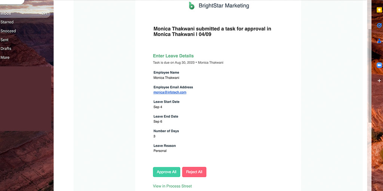Click the Enter Leave Details heading
Image resolution: width=383 pixels, height=191 pixels.
[x=173, y=56]
